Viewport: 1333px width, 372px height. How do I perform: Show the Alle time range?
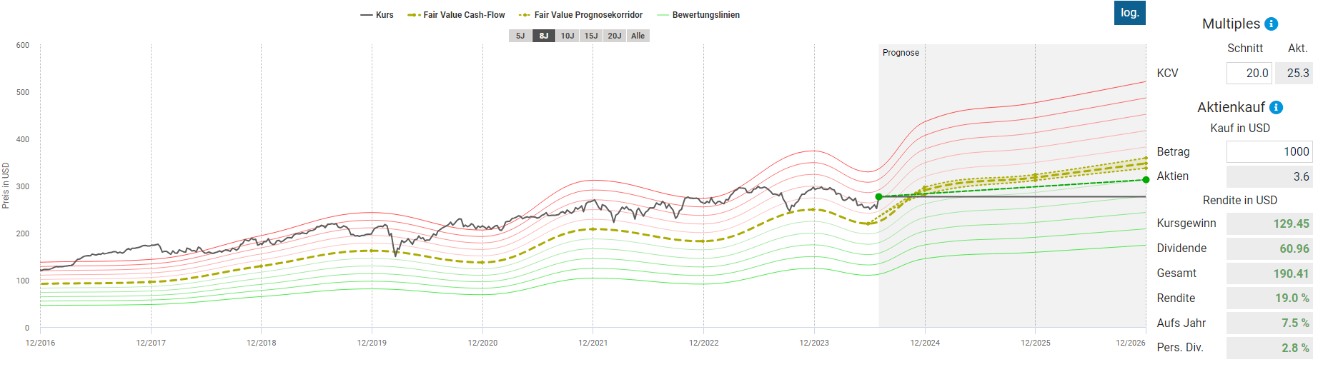click(638, 36)
